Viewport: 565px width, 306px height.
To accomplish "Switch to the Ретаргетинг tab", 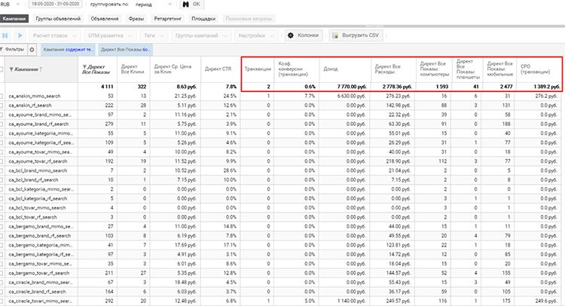I will 167,18.
